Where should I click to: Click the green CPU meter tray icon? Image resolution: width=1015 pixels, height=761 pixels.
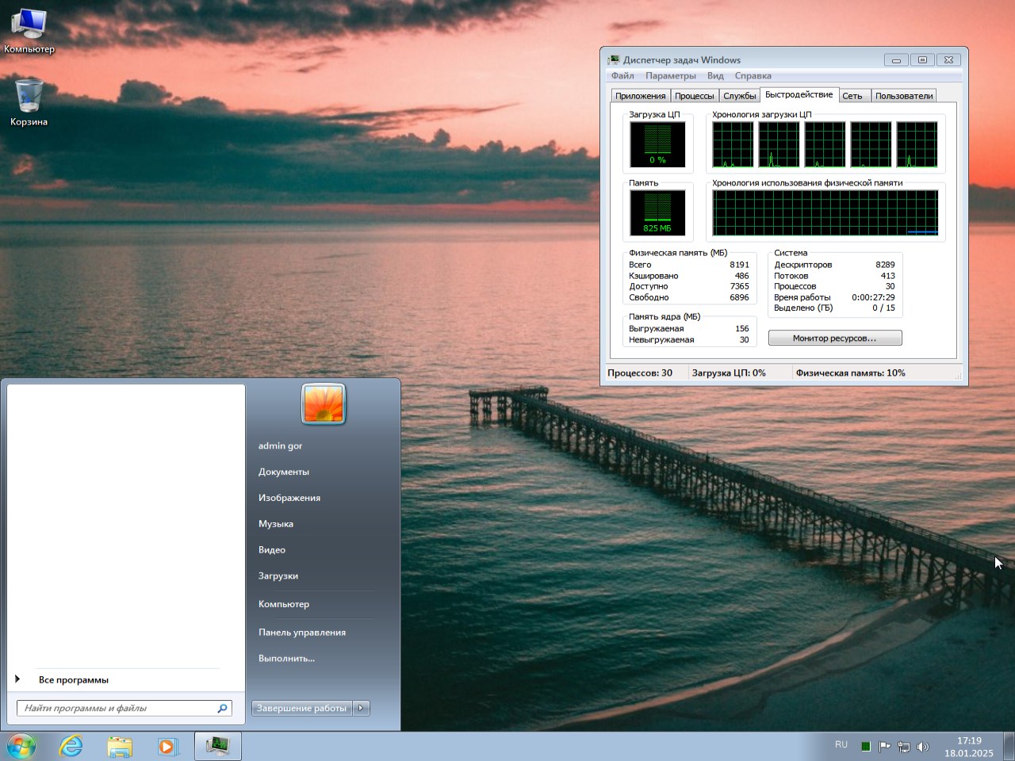(866, 746)
